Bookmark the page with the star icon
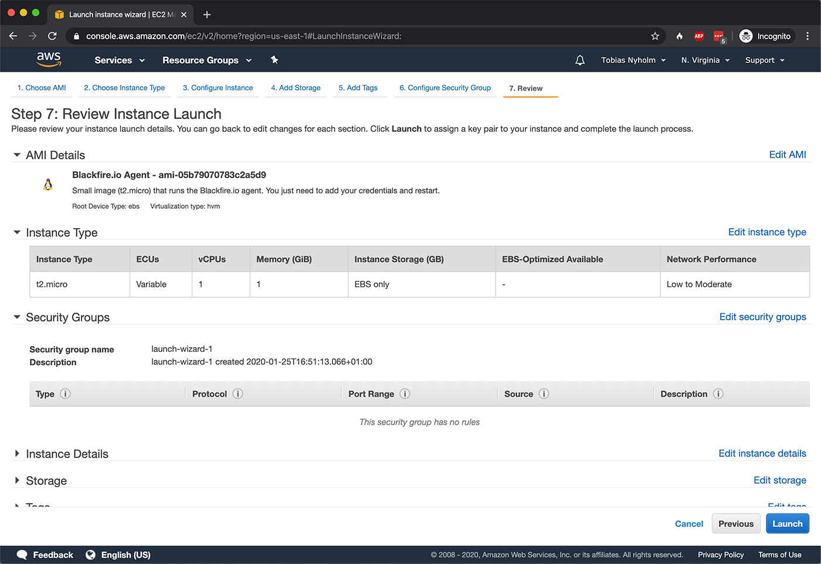 coord(655,36)
